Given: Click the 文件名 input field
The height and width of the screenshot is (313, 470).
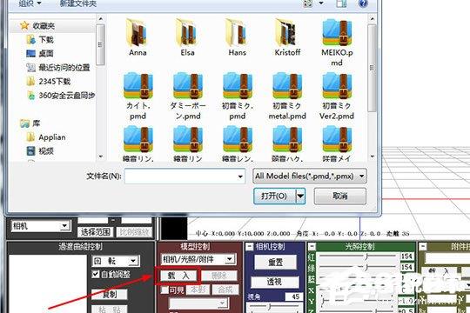Looking at the screenshot, I should coord(185,176).
